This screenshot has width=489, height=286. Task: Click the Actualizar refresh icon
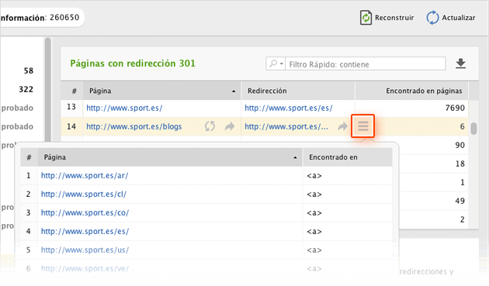click(432, 18)
